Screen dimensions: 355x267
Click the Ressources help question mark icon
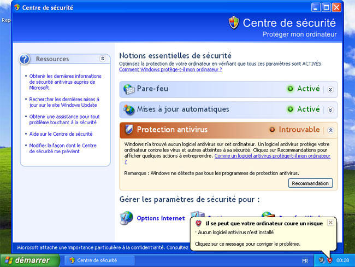click(x=25, y=59)
